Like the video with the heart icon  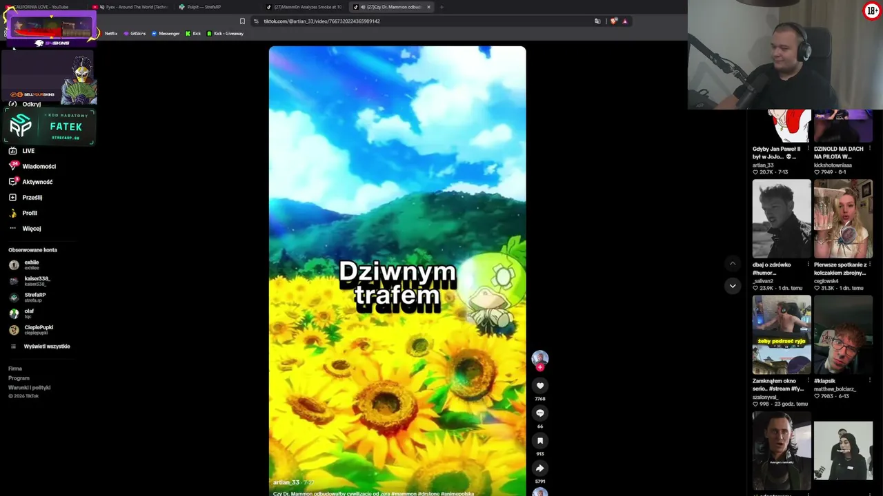(x=540, y=386)
